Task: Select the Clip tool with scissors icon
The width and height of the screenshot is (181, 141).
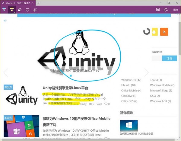Action: tap(35, 10)
